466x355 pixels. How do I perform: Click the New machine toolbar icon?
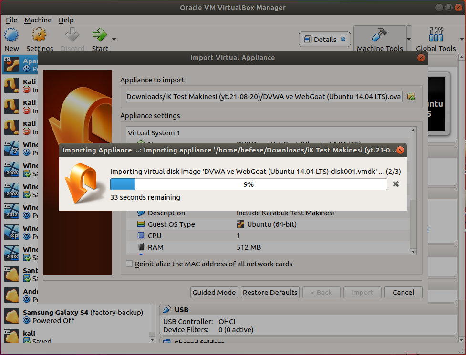pos(11,35)
